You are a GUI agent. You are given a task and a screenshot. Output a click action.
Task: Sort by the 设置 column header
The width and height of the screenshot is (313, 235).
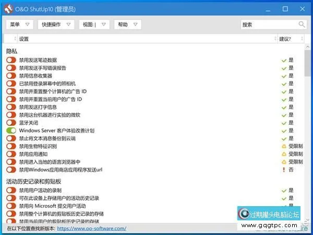click(x=147, y=39)
